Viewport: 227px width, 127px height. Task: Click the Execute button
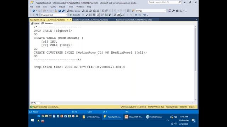click(x=75, y=15)
